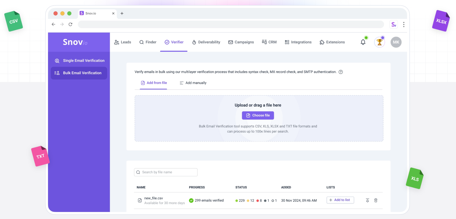Open the CRM section
Image resolution: width=456 pixels, height=219 pixels.
[269, 42]
